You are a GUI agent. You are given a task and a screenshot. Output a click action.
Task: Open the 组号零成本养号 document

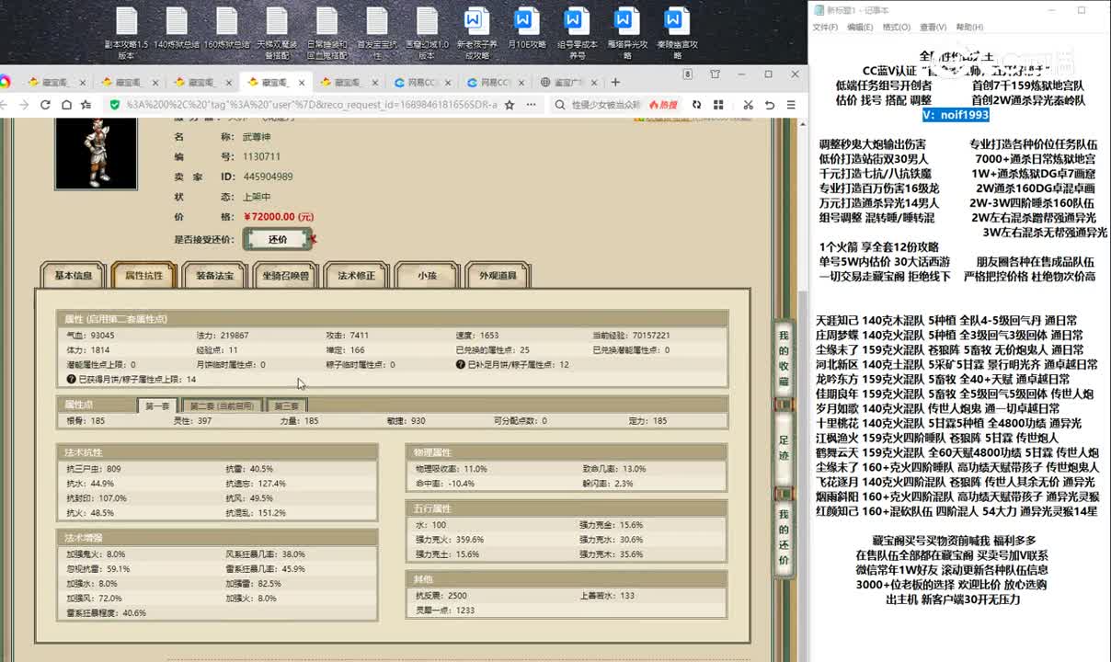click(x=577, y=33)
